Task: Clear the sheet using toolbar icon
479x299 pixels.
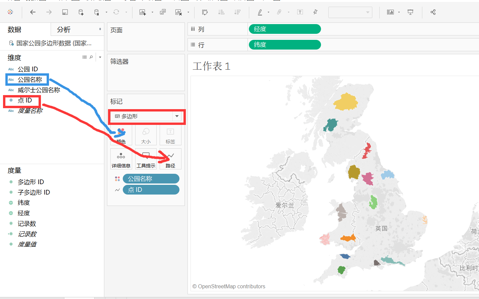Action: click(178, 12)
